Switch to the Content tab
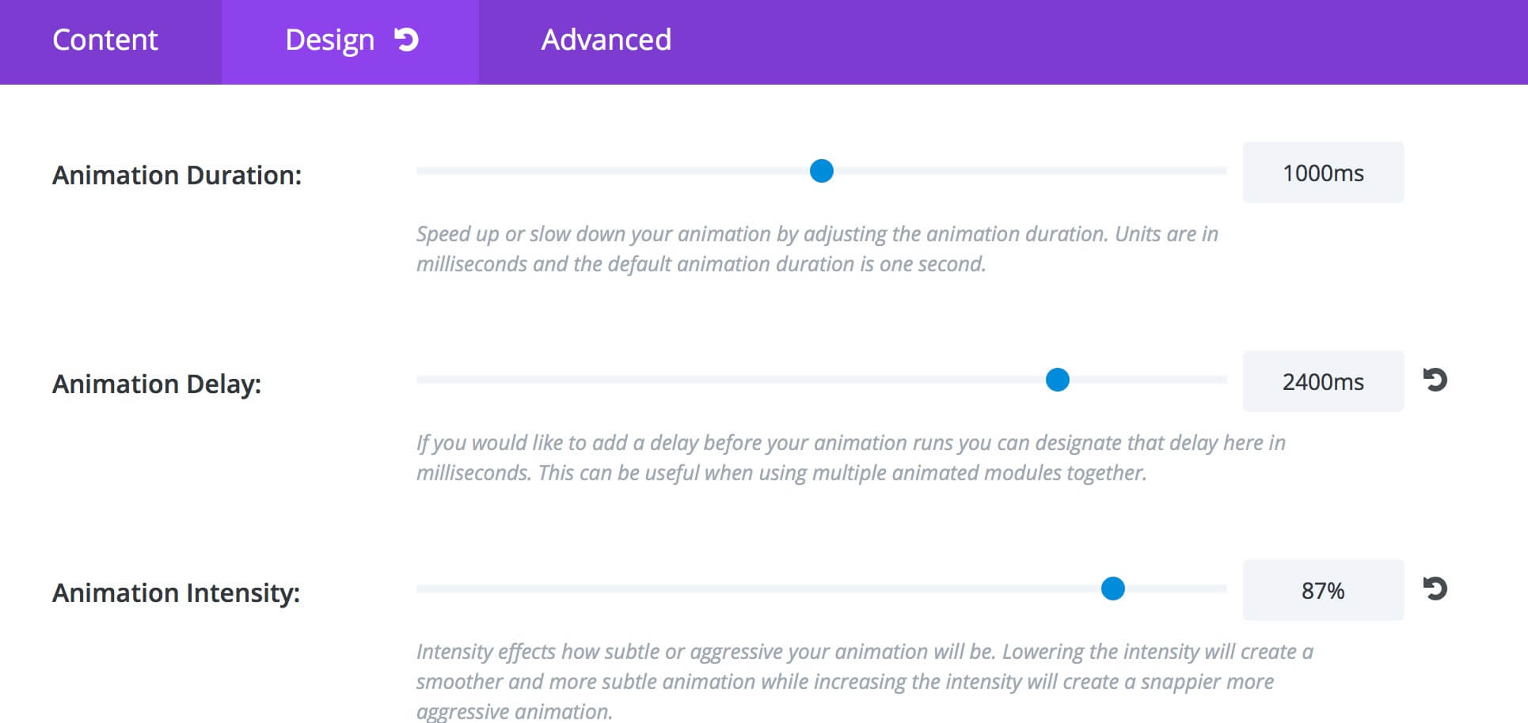The image size is (1528, 723). point(105,40)
